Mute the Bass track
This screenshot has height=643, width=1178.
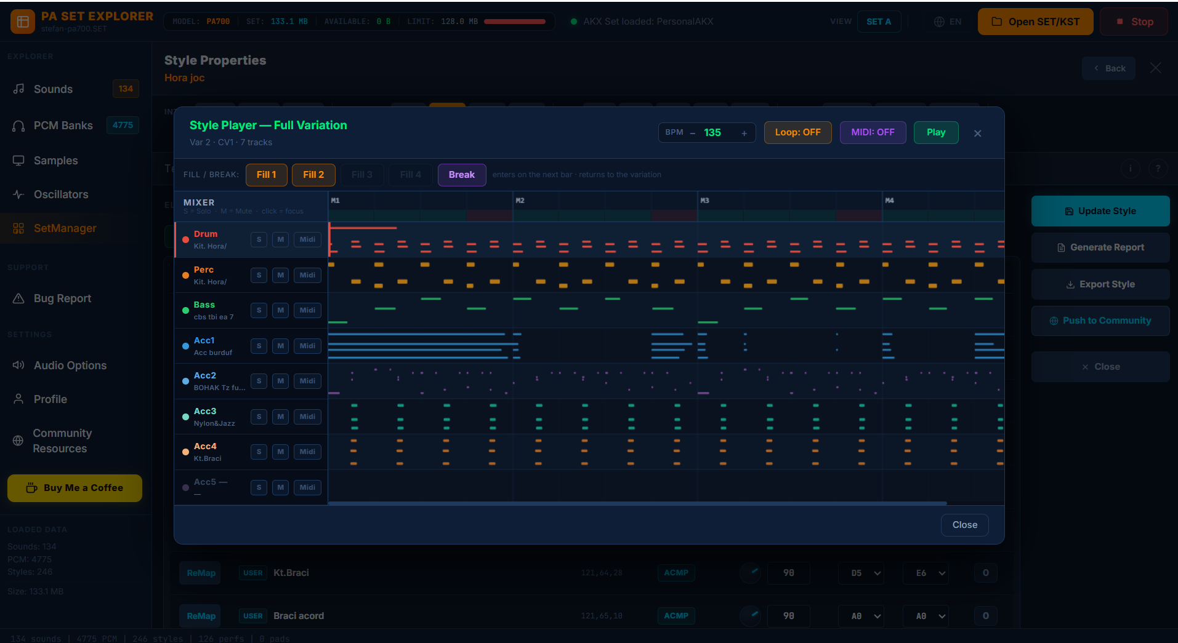pos(280,310)
